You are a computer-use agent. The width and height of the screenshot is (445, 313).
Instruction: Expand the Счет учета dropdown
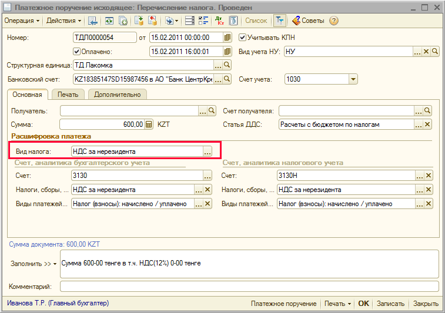click(x=353, y=79)
